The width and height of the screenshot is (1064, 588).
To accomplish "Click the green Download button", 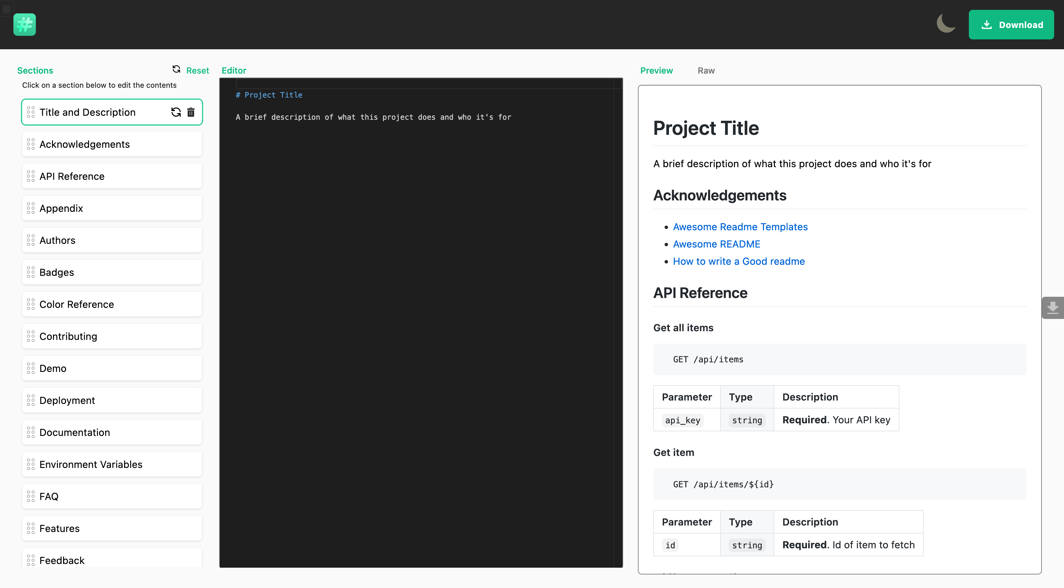I will point(1011,25).
